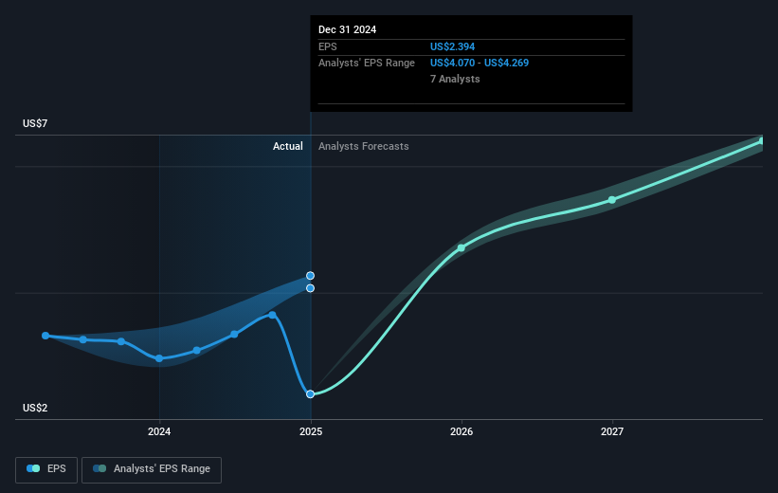Image resolution: width=778 pixels, height=493 pixels.
Task: Click the US$7 axis label
Action: click(35, 123)
